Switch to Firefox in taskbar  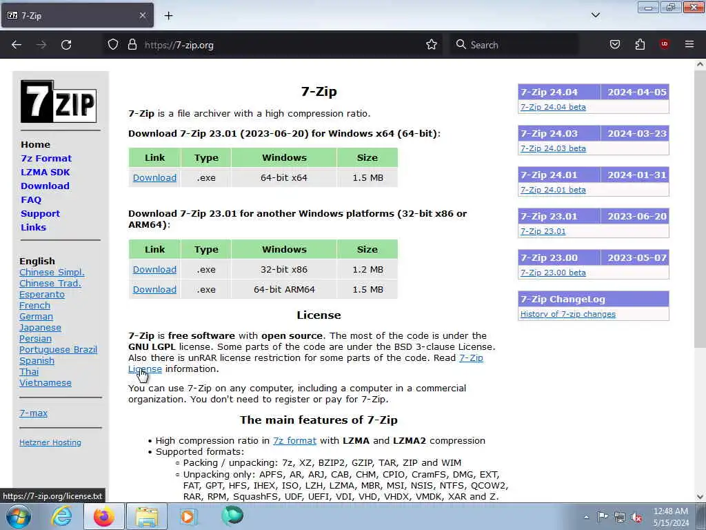[103, 516]
